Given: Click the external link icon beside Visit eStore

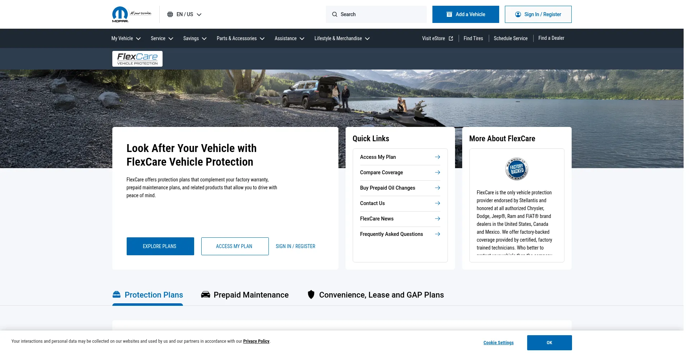Looking at the screenshot, I should tap(451, 38).
